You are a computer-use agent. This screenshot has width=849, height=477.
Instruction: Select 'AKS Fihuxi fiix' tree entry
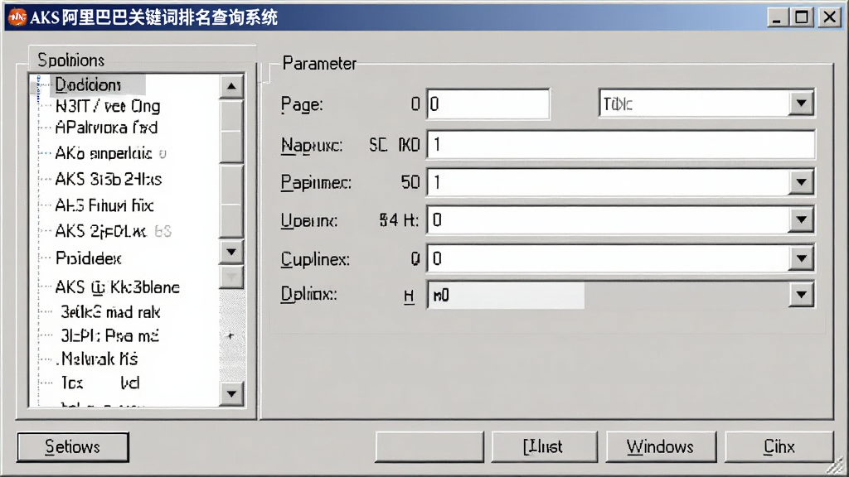pos(104,205)
